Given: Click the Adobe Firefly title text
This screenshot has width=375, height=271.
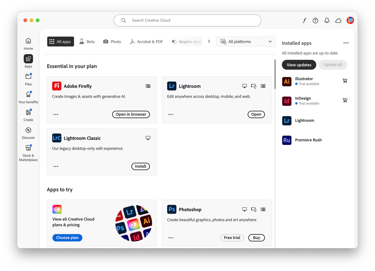Looking at the screenshot, I should [x=78, y=86].
